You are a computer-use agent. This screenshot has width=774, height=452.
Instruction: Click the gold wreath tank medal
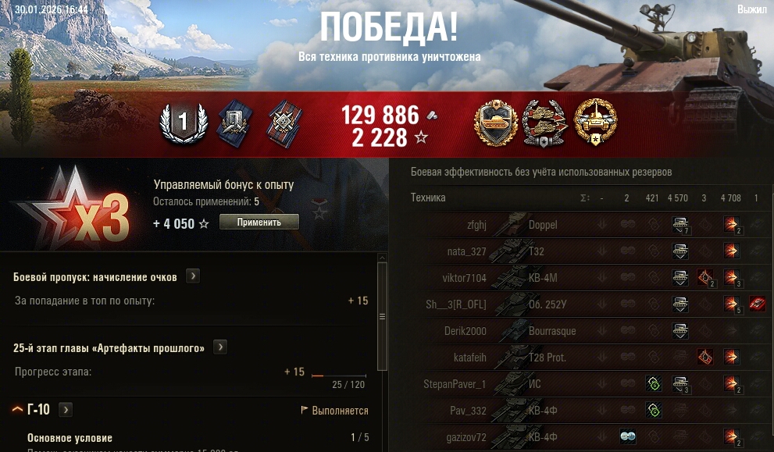tap(595, 122)
